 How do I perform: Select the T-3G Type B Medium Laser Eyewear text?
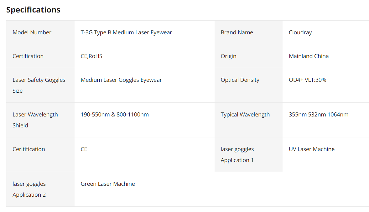click(126, 32)
